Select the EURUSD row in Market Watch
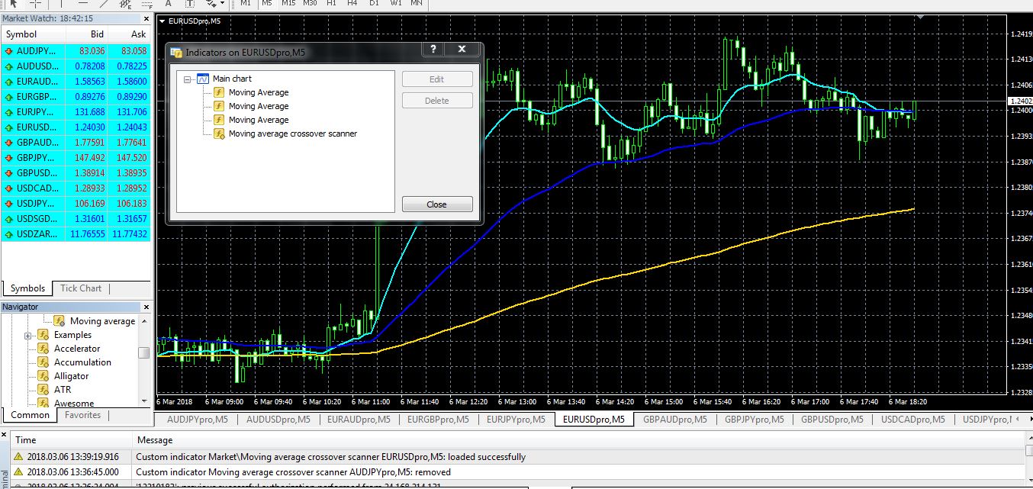The width and height of the screenshot is (1033, 489). [x=76, y=127]
